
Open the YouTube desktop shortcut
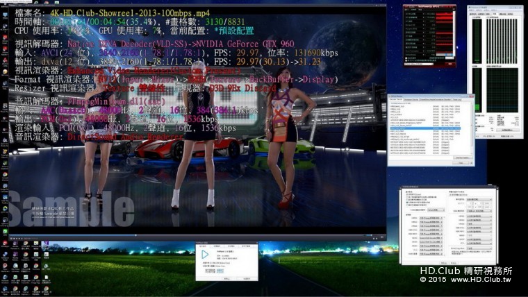click(x=36, y=267)
